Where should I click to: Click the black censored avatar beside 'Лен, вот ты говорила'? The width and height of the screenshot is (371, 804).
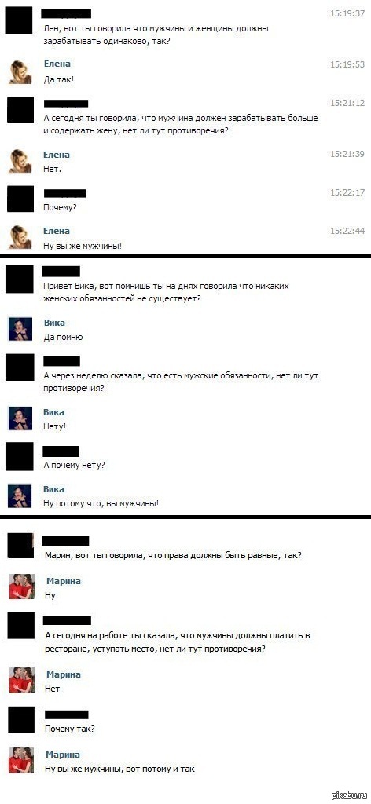pyautogui.click(x=20, y=20)
